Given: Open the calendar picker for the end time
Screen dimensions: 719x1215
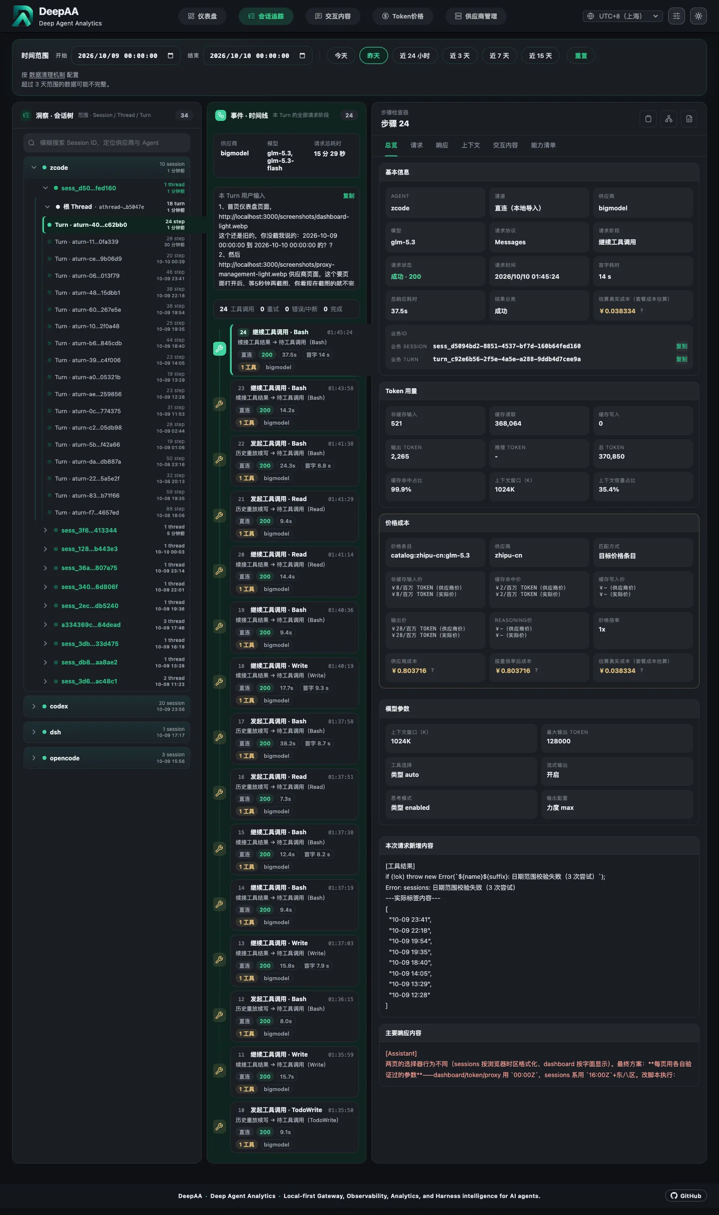Looking at the screenshot, I should (x=302, y=56).
